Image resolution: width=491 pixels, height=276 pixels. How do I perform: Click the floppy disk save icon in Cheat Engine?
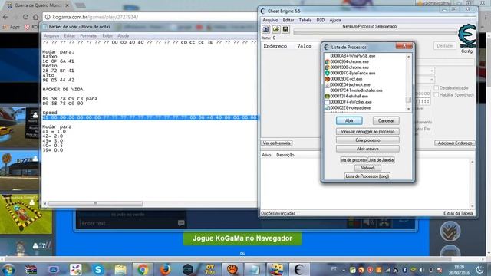click(x=285, y=29)
